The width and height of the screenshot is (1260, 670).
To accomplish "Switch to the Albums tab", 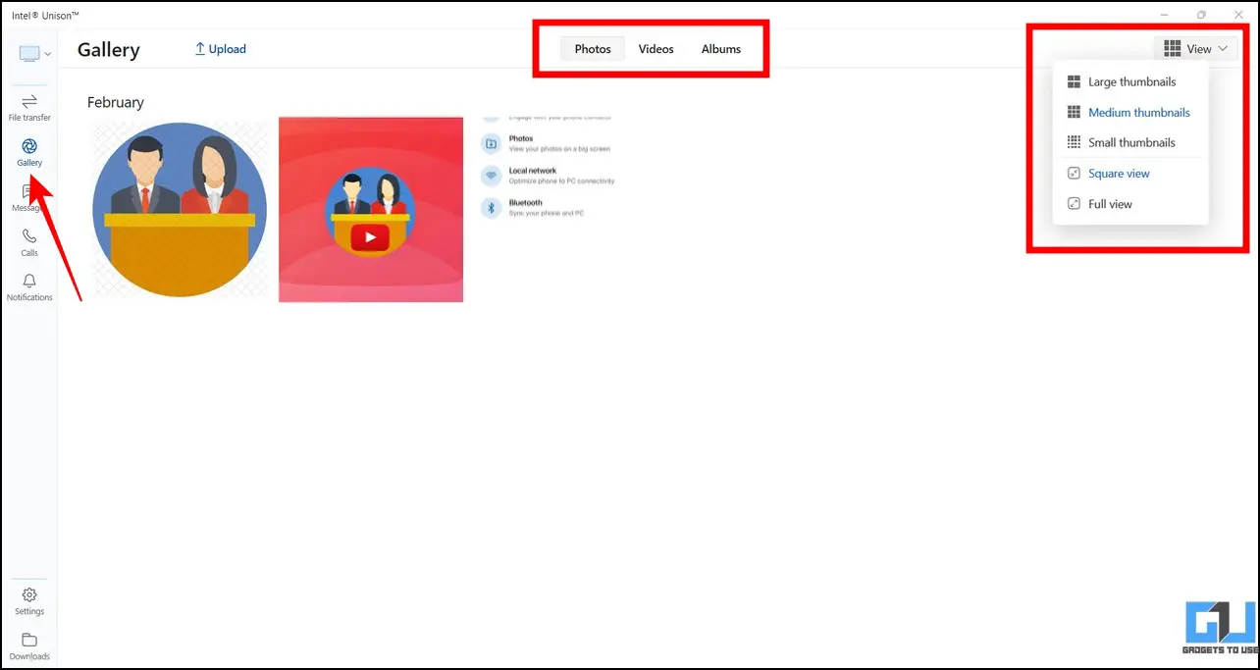I will (x=721, y=49).
